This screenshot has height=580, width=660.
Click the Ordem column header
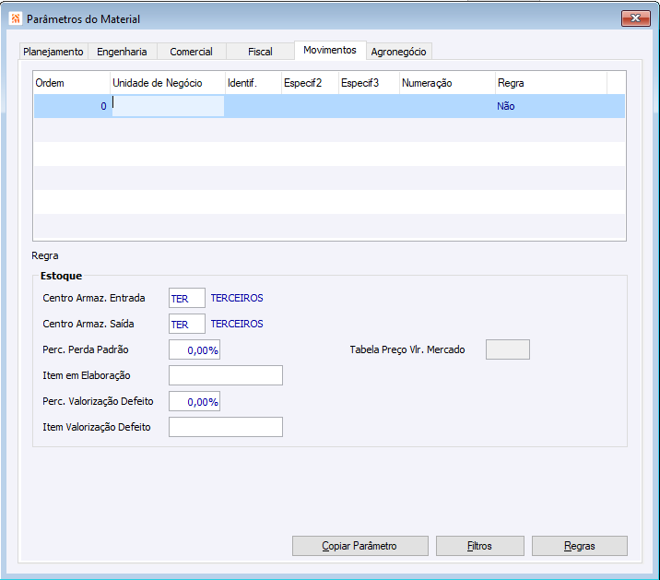point(72,83)
